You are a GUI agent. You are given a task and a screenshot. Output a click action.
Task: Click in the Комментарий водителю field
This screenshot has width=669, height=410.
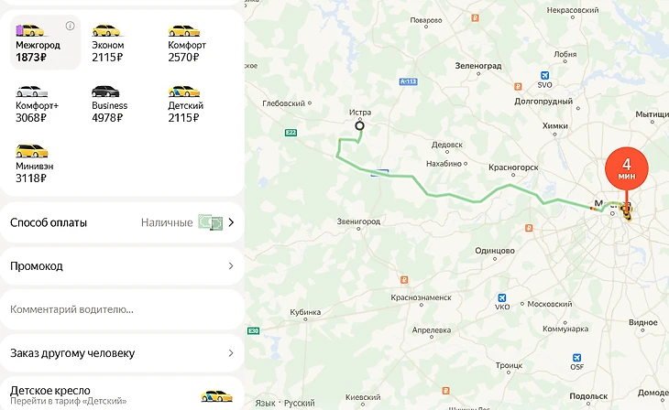click(x=122, y=309)
